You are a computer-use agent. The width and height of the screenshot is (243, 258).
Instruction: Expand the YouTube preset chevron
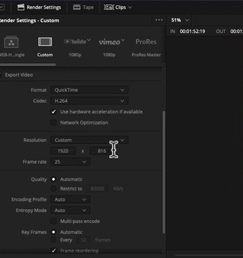pos(89,40)
